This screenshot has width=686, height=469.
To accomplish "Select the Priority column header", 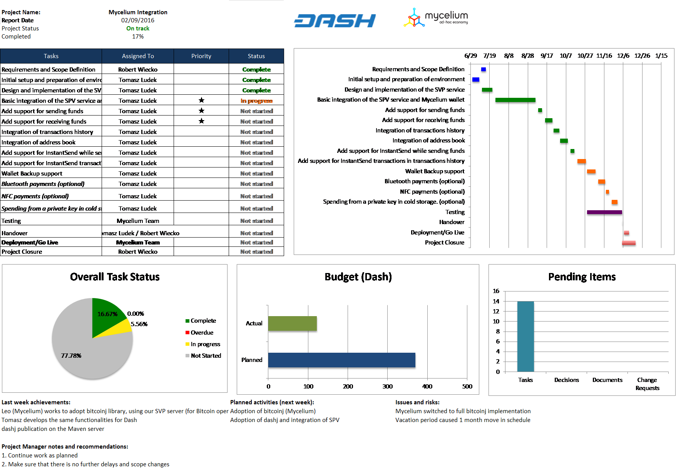I will pyautogui.click(x=201, y=56).
